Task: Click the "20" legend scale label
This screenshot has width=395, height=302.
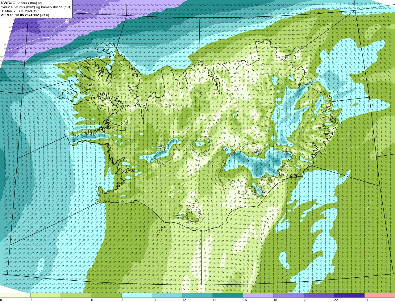Action: pyautogui.click(x=306, y=300)
